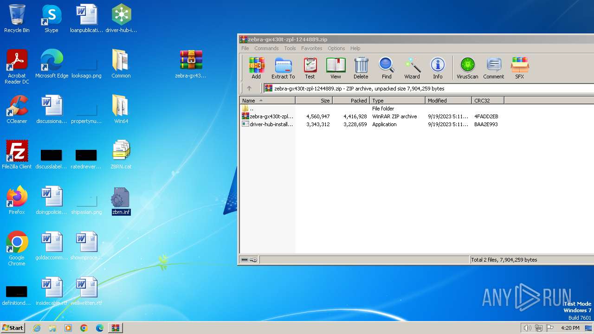The height and width of the screenshot is (334, 594).
Task: Select Firefox desktop shortcut
Action: tap(17, 200)
